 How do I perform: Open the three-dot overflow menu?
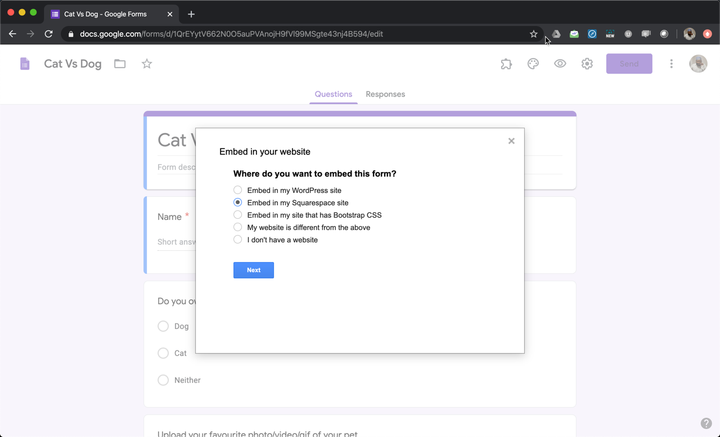pos(671,64)
